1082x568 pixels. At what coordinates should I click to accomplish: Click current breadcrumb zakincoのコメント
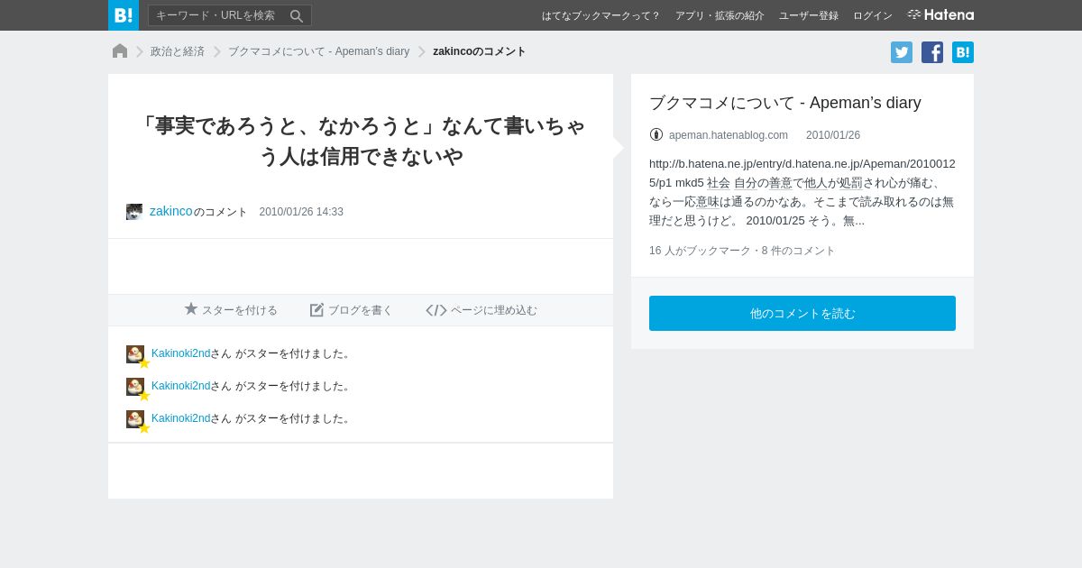point(480,51)
